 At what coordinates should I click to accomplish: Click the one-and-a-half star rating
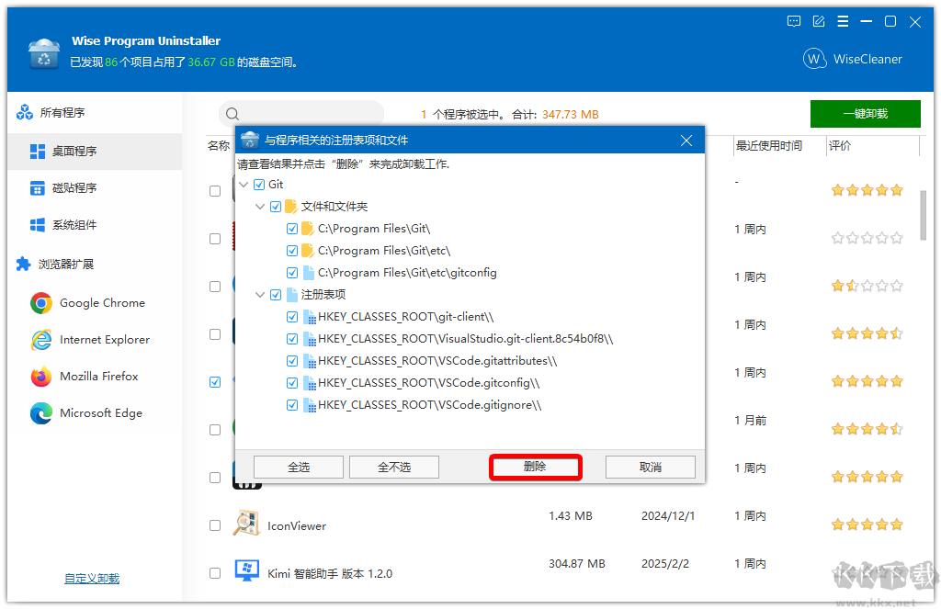pos(867,287)
